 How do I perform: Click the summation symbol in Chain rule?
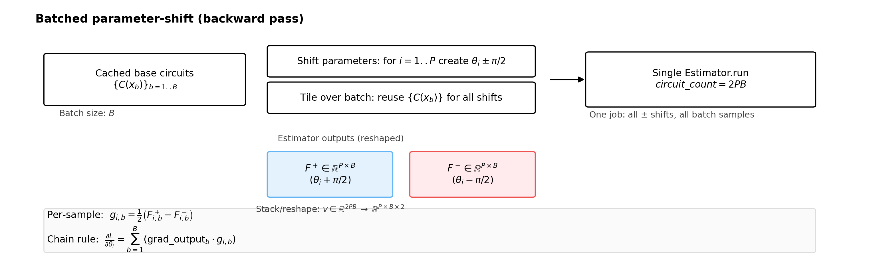[x=135, y=239]
